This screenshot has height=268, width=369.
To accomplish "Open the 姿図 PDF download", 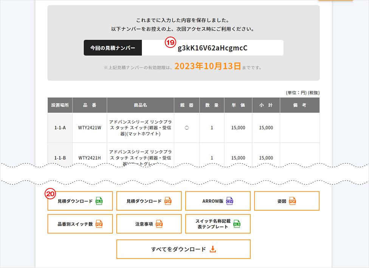I will [x=287, y=201].
